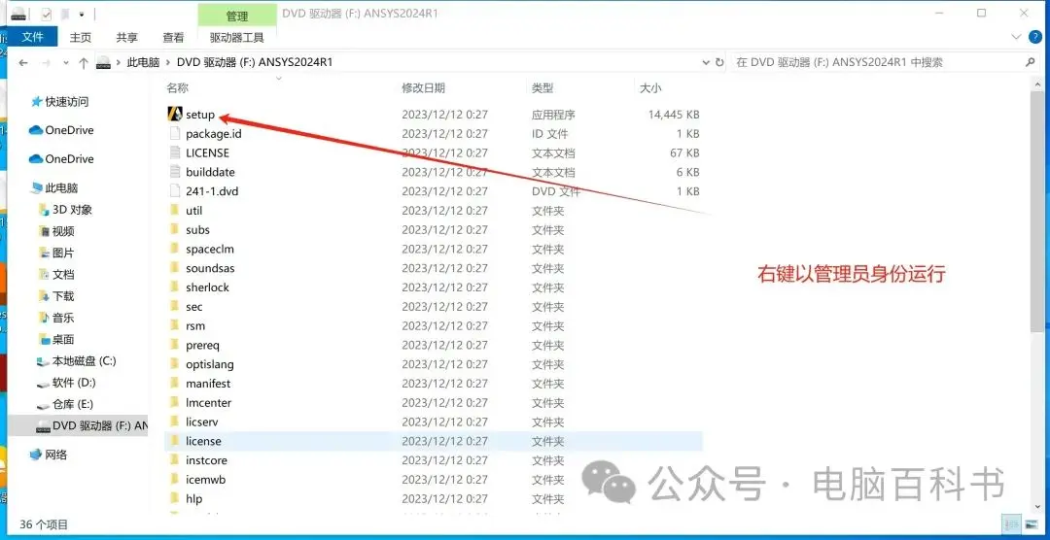
Task: Open the Help question mark icon
Action: point(1033,37)
